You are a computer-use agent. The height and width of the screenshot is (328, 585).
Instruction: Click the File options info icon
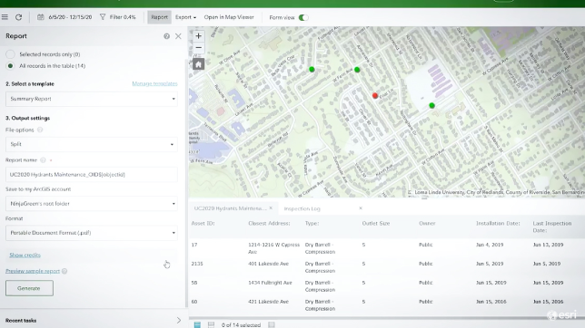[40, 130]
